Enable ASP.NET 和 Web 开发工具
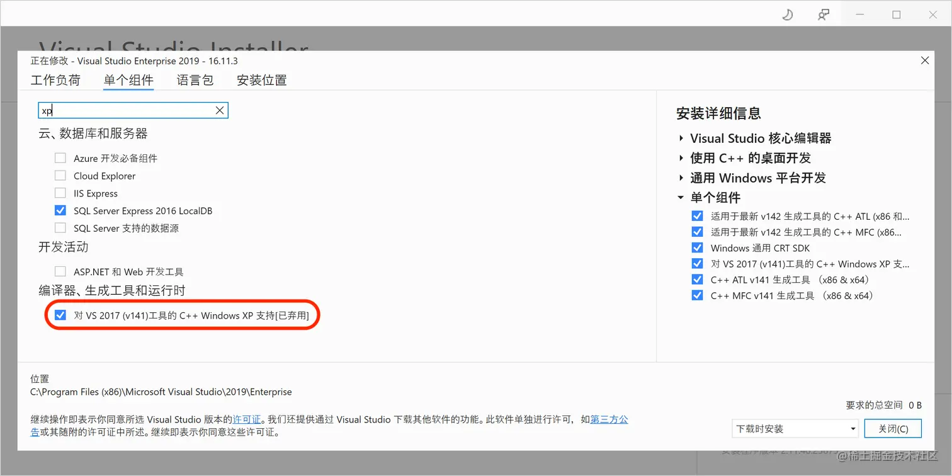The width and height of the screenshot is (952, 476). (x=60, y=271)
